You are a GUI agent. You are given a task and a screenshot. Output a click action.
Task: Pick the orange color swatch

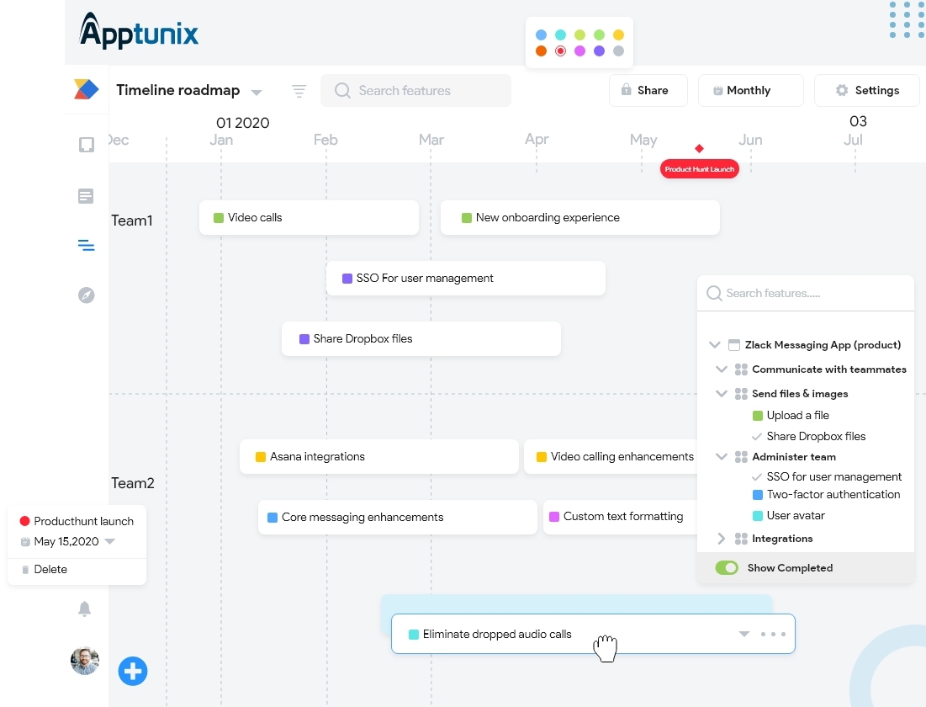540,50
